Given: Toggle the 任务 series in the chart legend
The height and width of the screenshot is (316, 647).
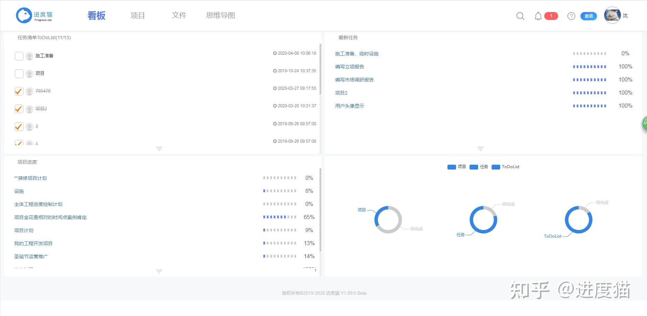Looking at the screenshot, I should [479, 167].
